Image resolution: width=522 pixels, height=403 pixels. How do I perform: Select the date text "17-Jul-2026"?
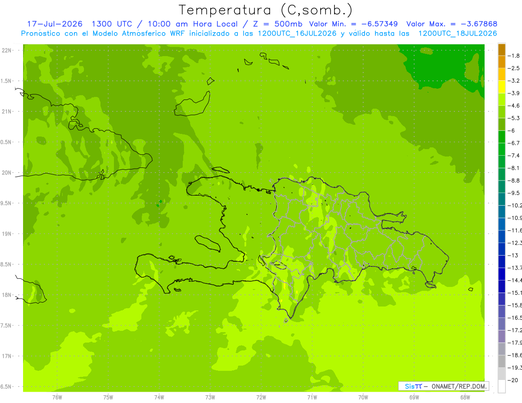(x=55, y=24)
